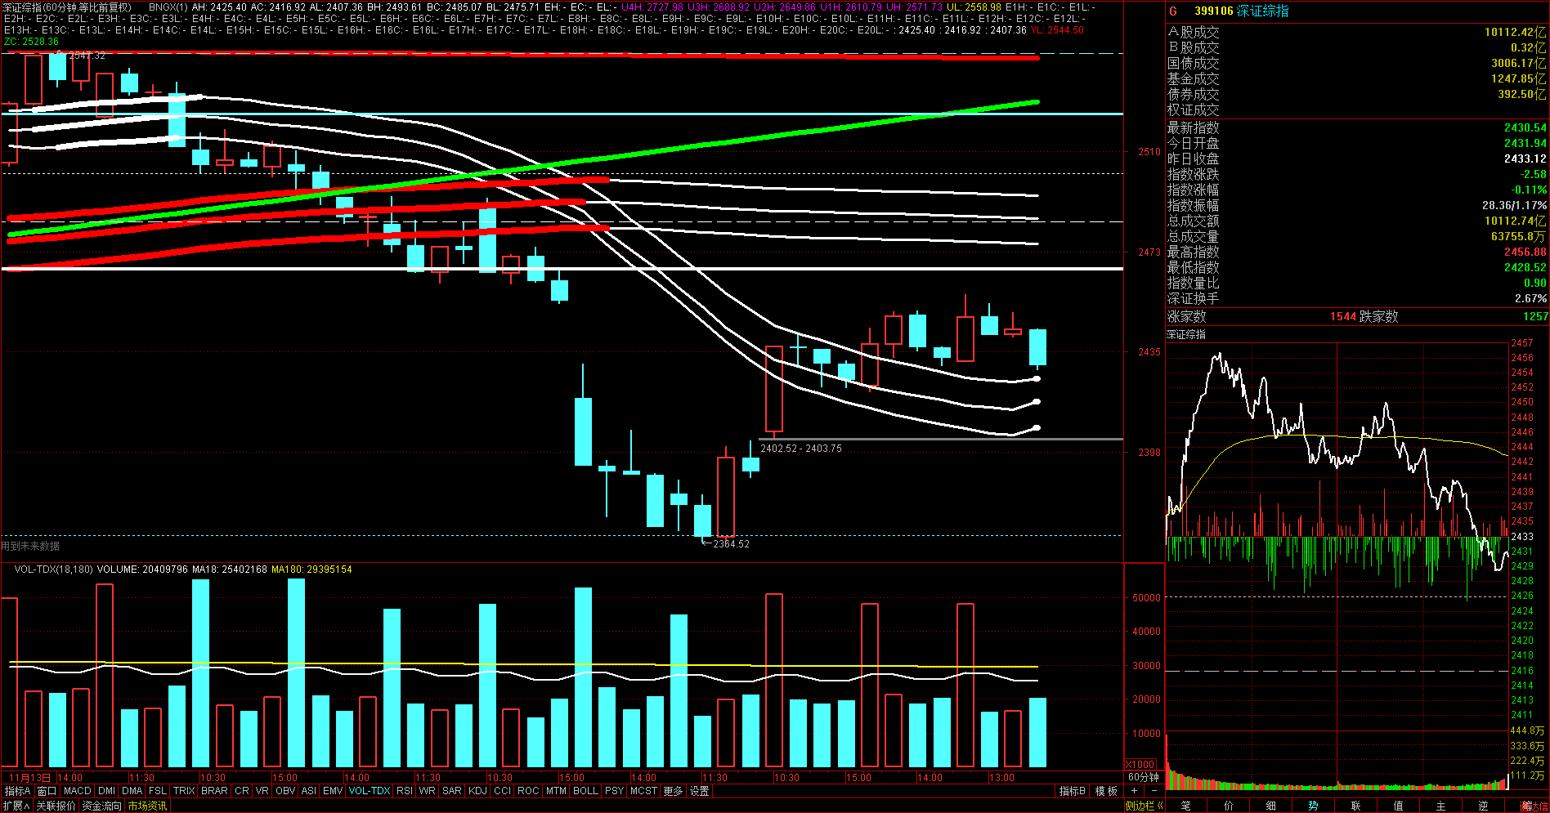
Task: Click the 跌家数 value 1257
Action: [1534, 316]
